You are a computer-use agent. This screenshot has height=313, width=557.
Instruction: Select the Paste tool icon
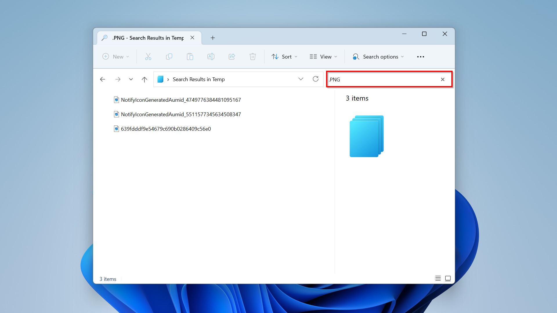(190, 57)
